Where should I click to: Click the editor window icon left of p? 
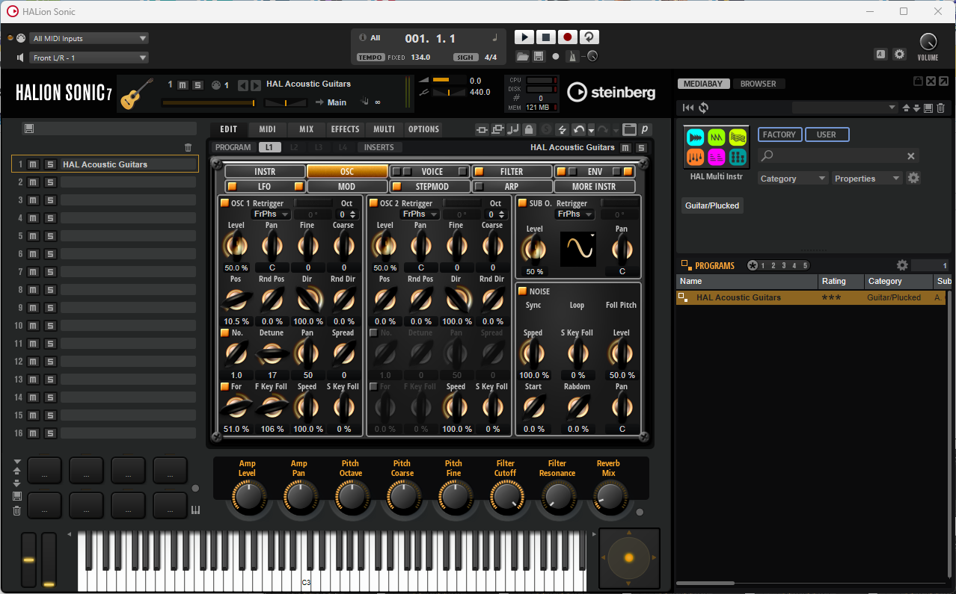coord(629,129)
